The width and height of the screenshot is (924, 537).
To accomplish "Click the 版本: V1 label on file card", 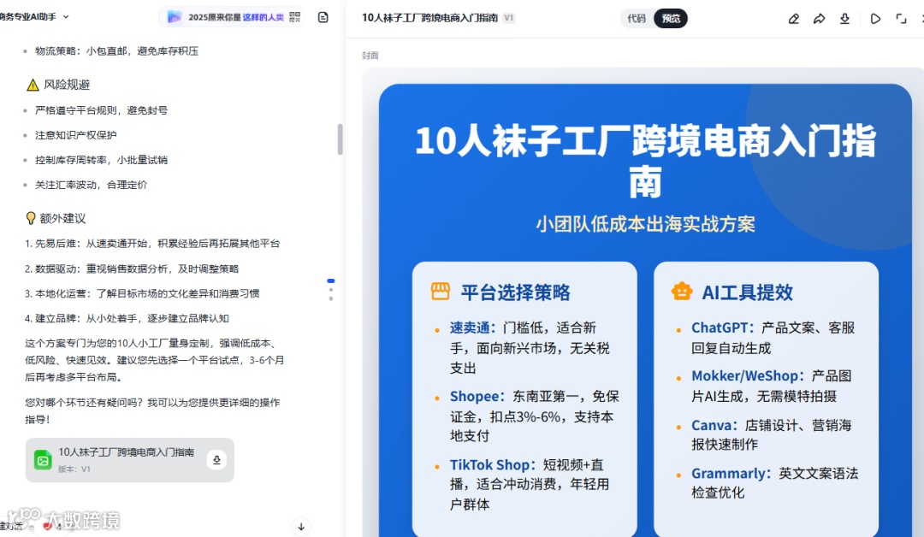I will [x=74, y=469].
